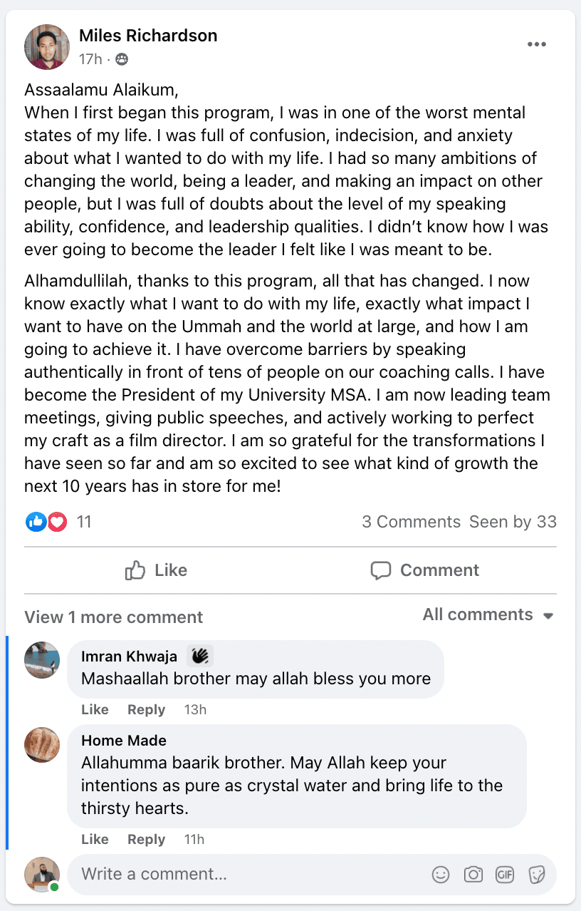Click the blue thumbs-up reaction icon
Image resolution: width=581 pixels, height=911 pixels.
pos(36,522)
